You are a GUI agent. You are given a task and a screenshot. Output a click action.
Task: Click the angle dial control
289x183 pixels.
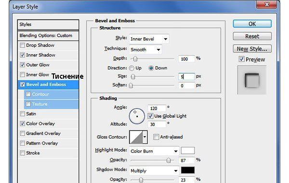[x=137, y=116]
